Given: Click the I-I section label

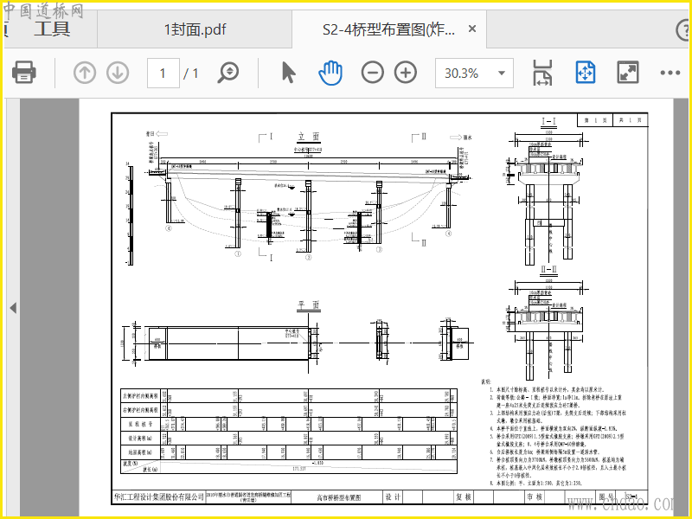Looking at the screenshot, I should coord(548,121).
